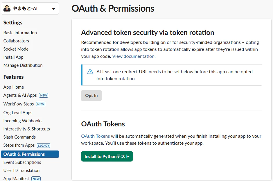Open Slash Commands feature page

[x=19, y=137]
